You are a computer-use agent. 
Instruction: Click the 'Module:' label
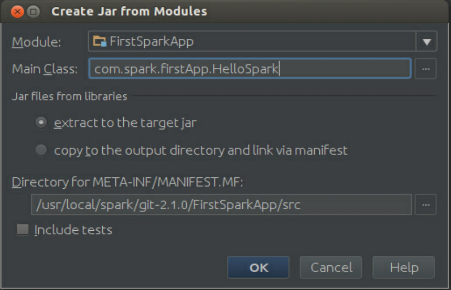click(36, 42)
